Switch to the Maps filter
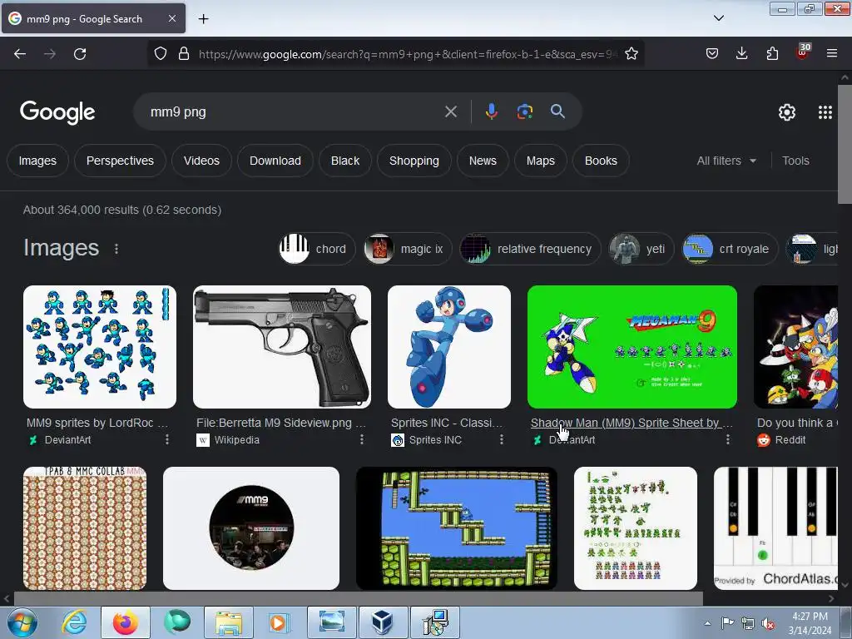This screenshot has height=639, width=852. coord(541,161)
